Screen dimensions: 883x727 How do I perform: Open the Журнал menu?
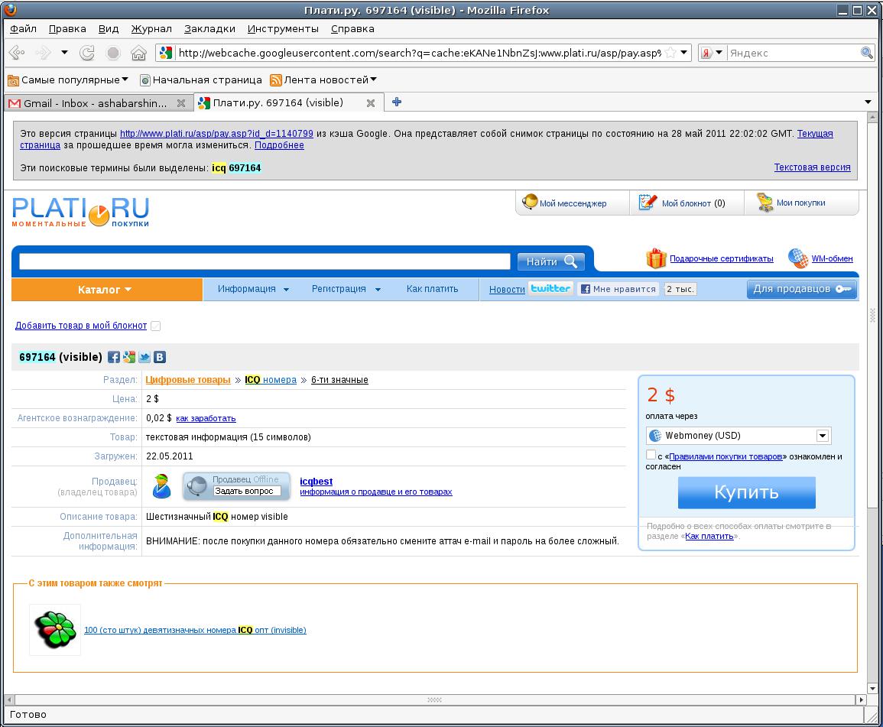(x=151, y=29)
